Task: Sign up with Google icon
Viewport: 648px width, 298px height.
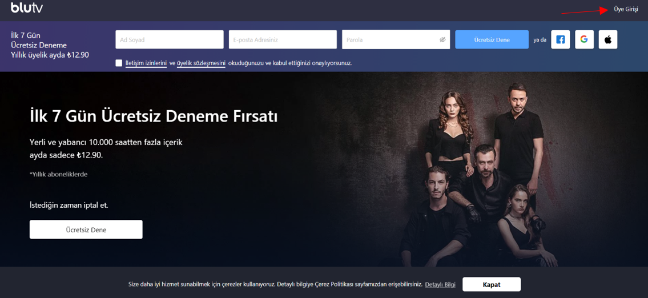Action: point(584,39)
